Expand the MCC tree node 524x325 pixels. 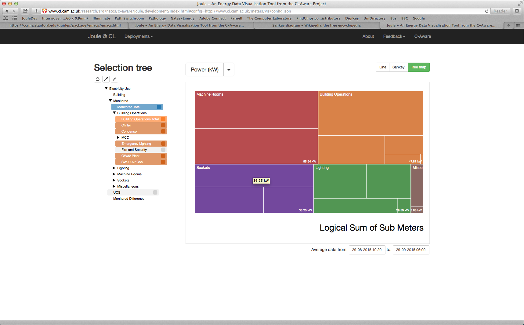coord(118,137)
